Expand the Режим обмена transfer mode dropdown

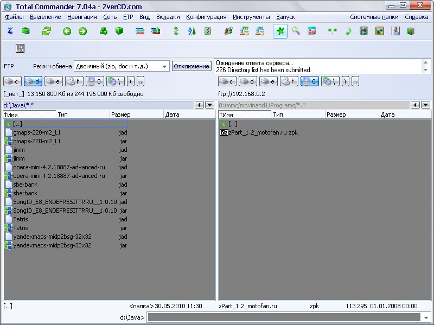tap(164, 66)
